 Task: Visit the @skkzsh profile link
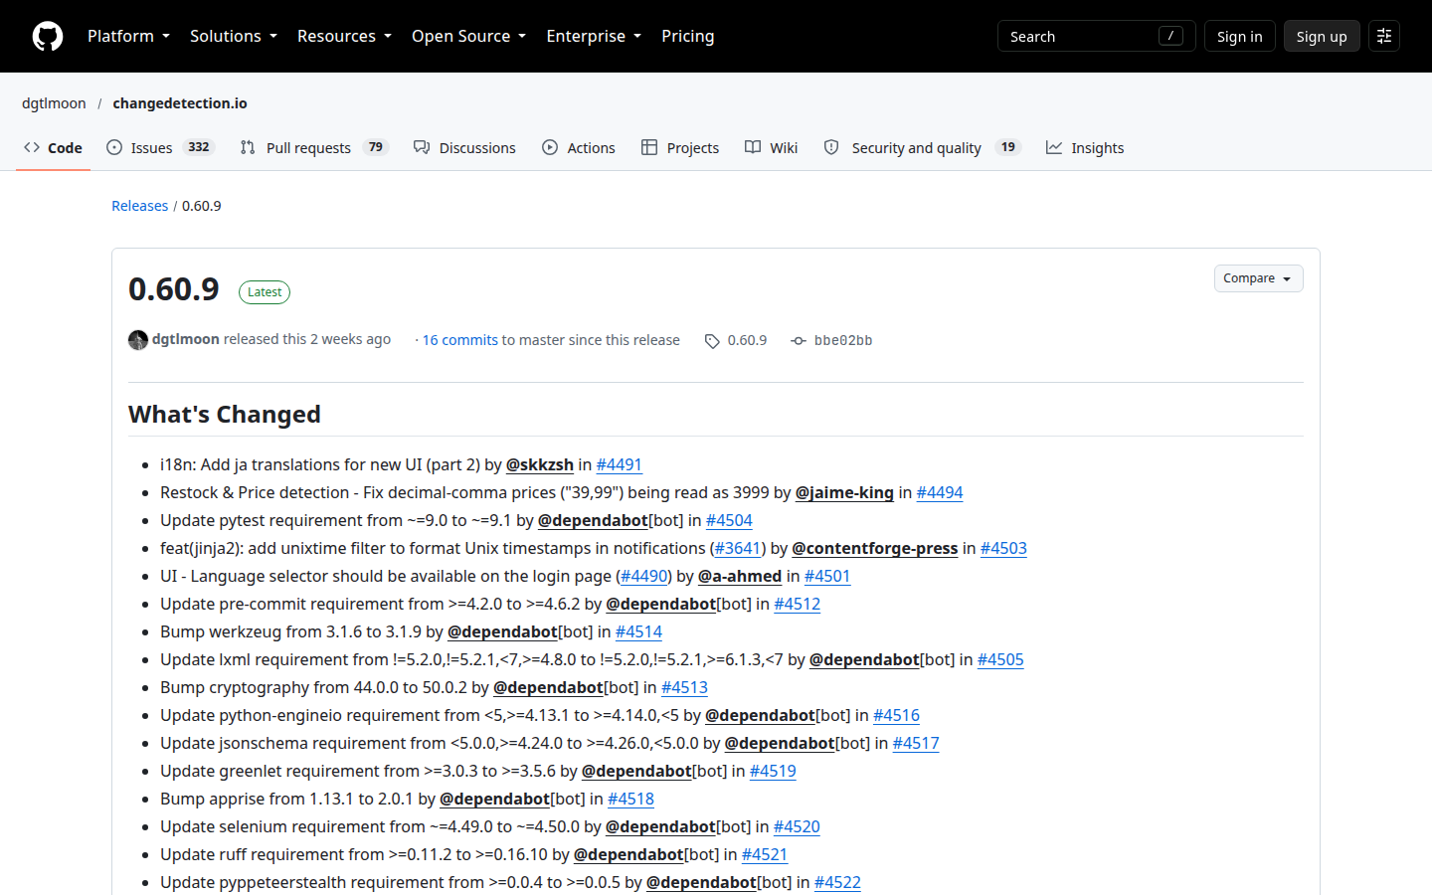point(540,464)
